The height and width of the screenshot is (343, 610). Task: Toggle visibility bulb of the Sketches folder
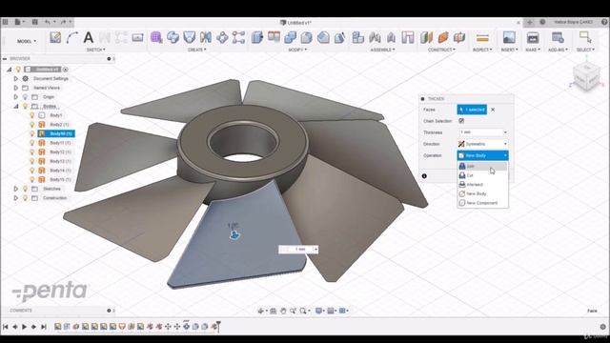[x=26, y=189]
